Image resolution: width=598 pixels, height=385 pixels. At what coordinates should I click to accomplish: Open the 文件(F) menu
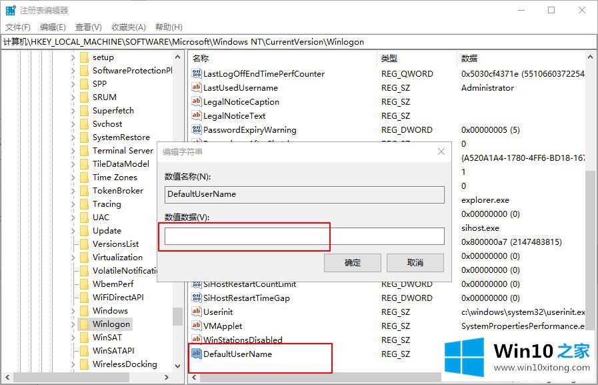[x=18, y=27]
